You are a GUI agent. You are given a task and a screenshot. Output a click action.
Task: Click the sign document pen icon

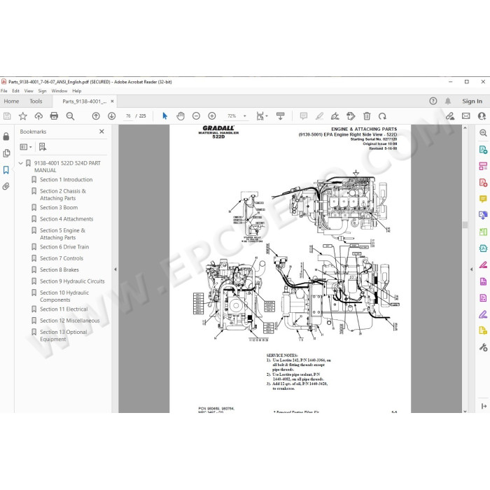point(335,116)
